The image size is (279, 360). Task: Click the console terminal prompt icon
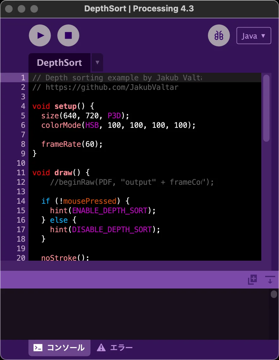(38, 348)
